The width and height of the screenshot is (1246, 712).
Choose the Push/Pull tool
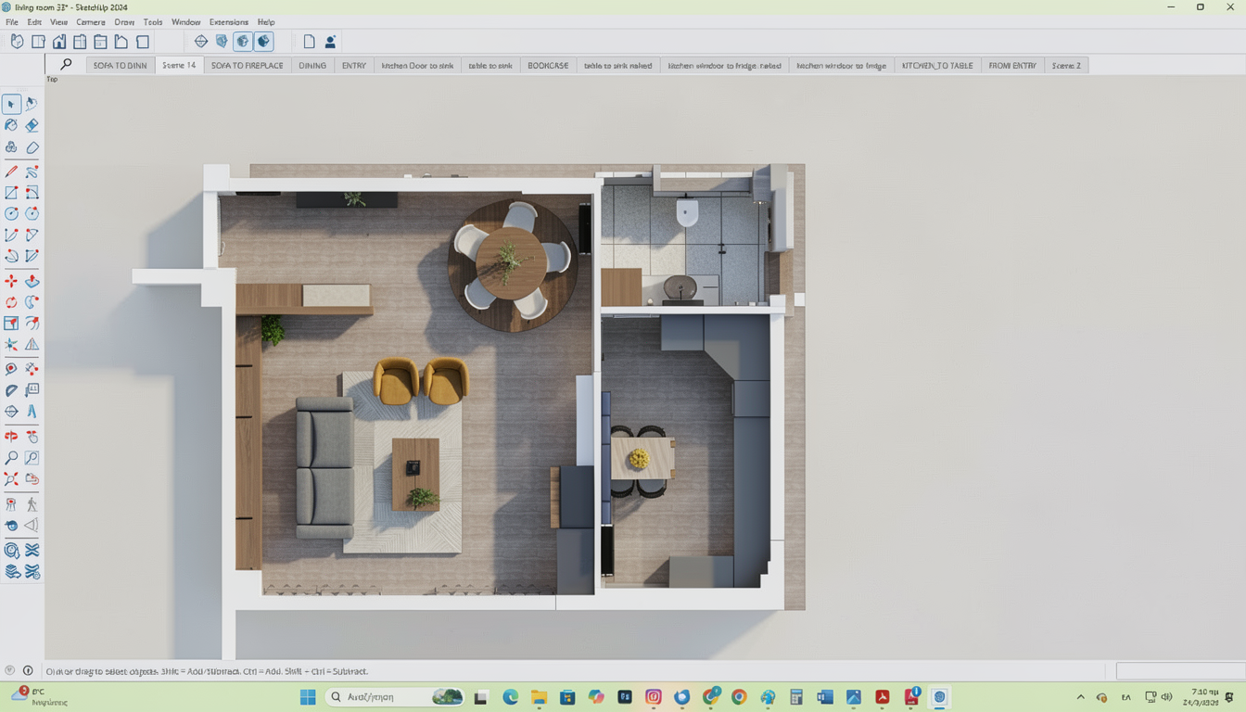point(32,281)
